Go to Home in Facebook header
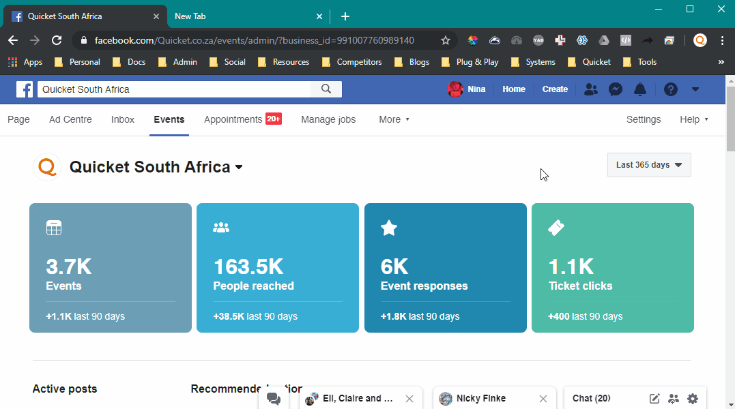The height and width of the screenshot is (409, 735). pos(514,89)
